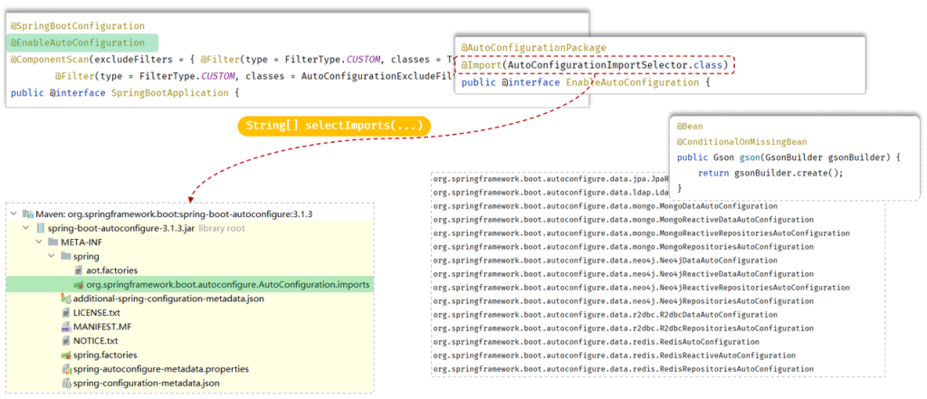Screen dimensions: 927x399
Task: Click the highlighted @EnableAutoConfiguration annotation
Action: click(78, 43)
